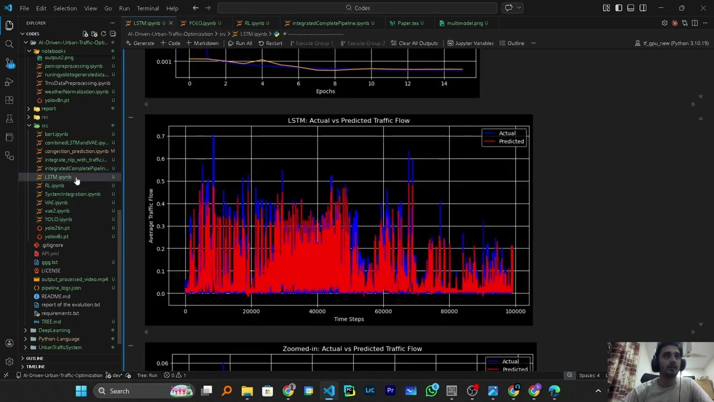The height and width of the screenshot is (402, 714).
Task: Open the Run and Debug view
Action: click(9, 82)
